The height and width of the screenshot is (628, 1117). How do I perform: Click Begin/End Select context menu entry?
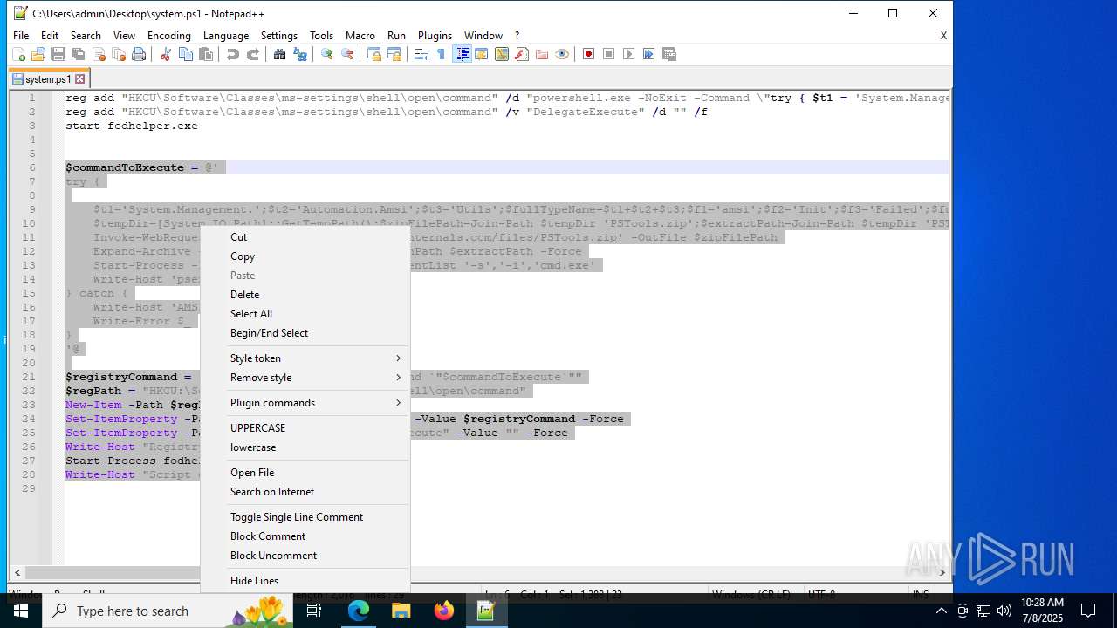305,333
